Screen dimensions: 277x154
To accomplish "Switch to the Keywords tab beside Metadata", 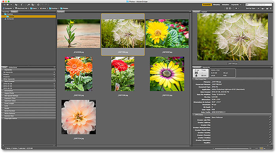I will coord(206,68).
